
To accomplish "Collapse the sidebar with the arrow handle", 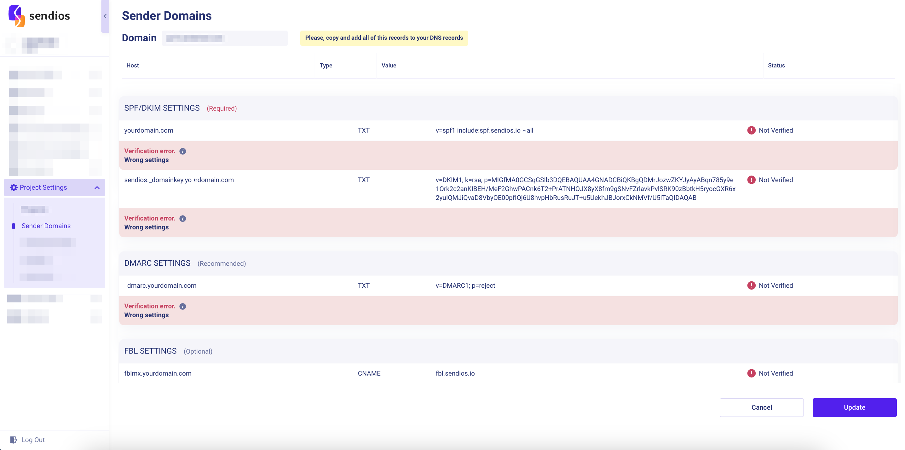I will point(105,16).
